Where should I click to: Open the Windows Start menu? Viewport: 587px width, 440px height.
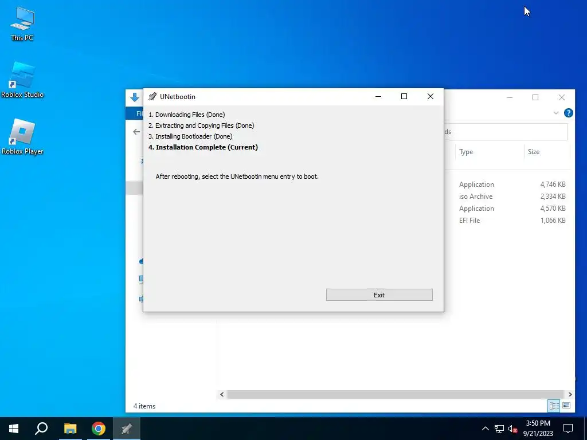pos(14,429)
